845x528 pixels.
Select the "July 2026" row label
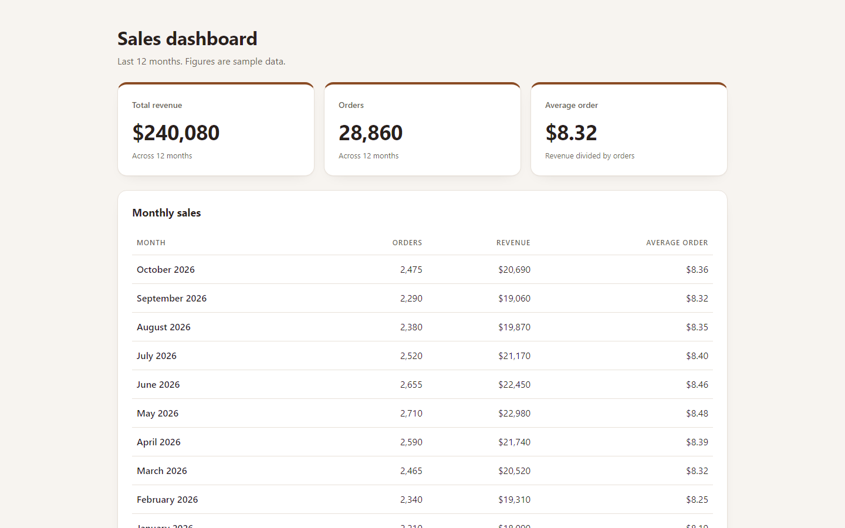(157, 356)
